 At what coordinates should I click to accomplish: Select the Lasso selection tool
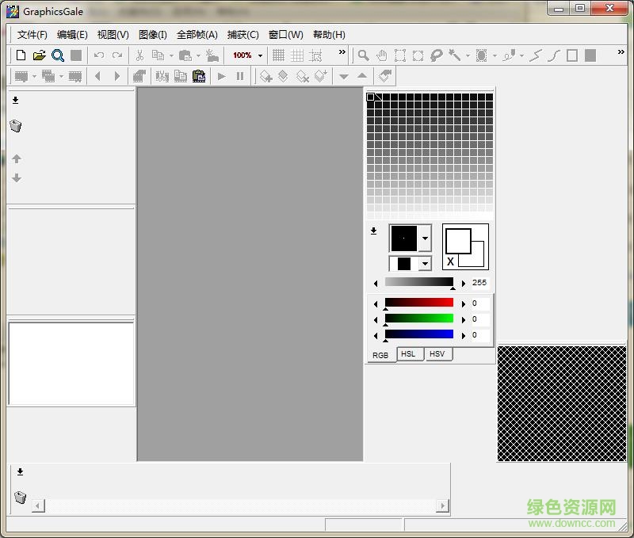tap(437, 55)
